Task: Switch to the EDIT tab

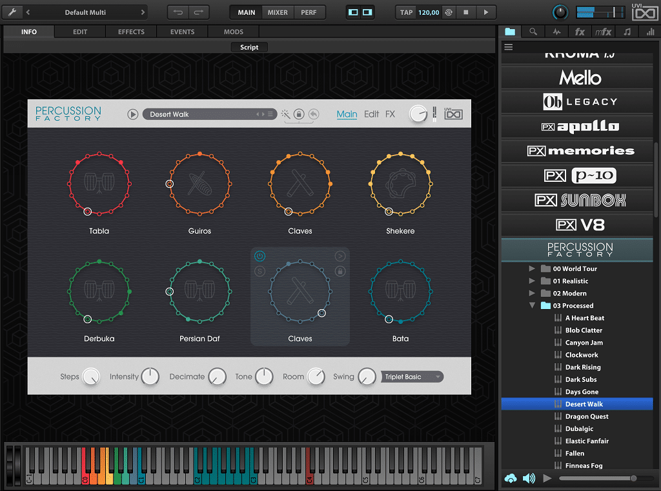Action: (80, 32)
